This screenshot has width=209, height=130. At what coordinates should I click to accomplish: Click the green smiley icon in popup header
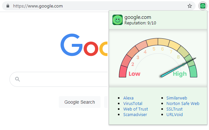tap(118, 20)
